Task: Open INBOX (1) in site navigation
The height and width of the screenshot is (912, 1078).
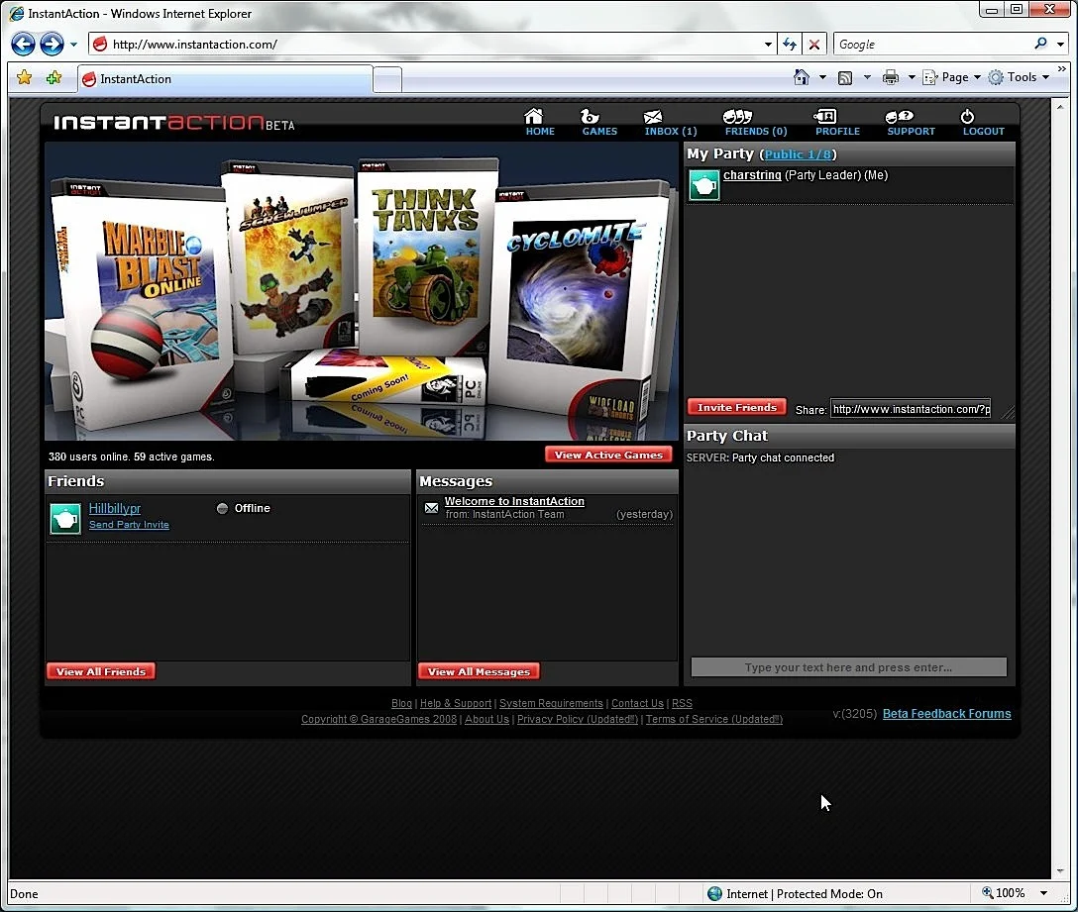Action: click(x=671, y=123)
